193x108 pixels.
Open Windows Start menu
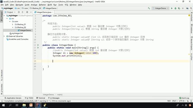pos(3,105)
